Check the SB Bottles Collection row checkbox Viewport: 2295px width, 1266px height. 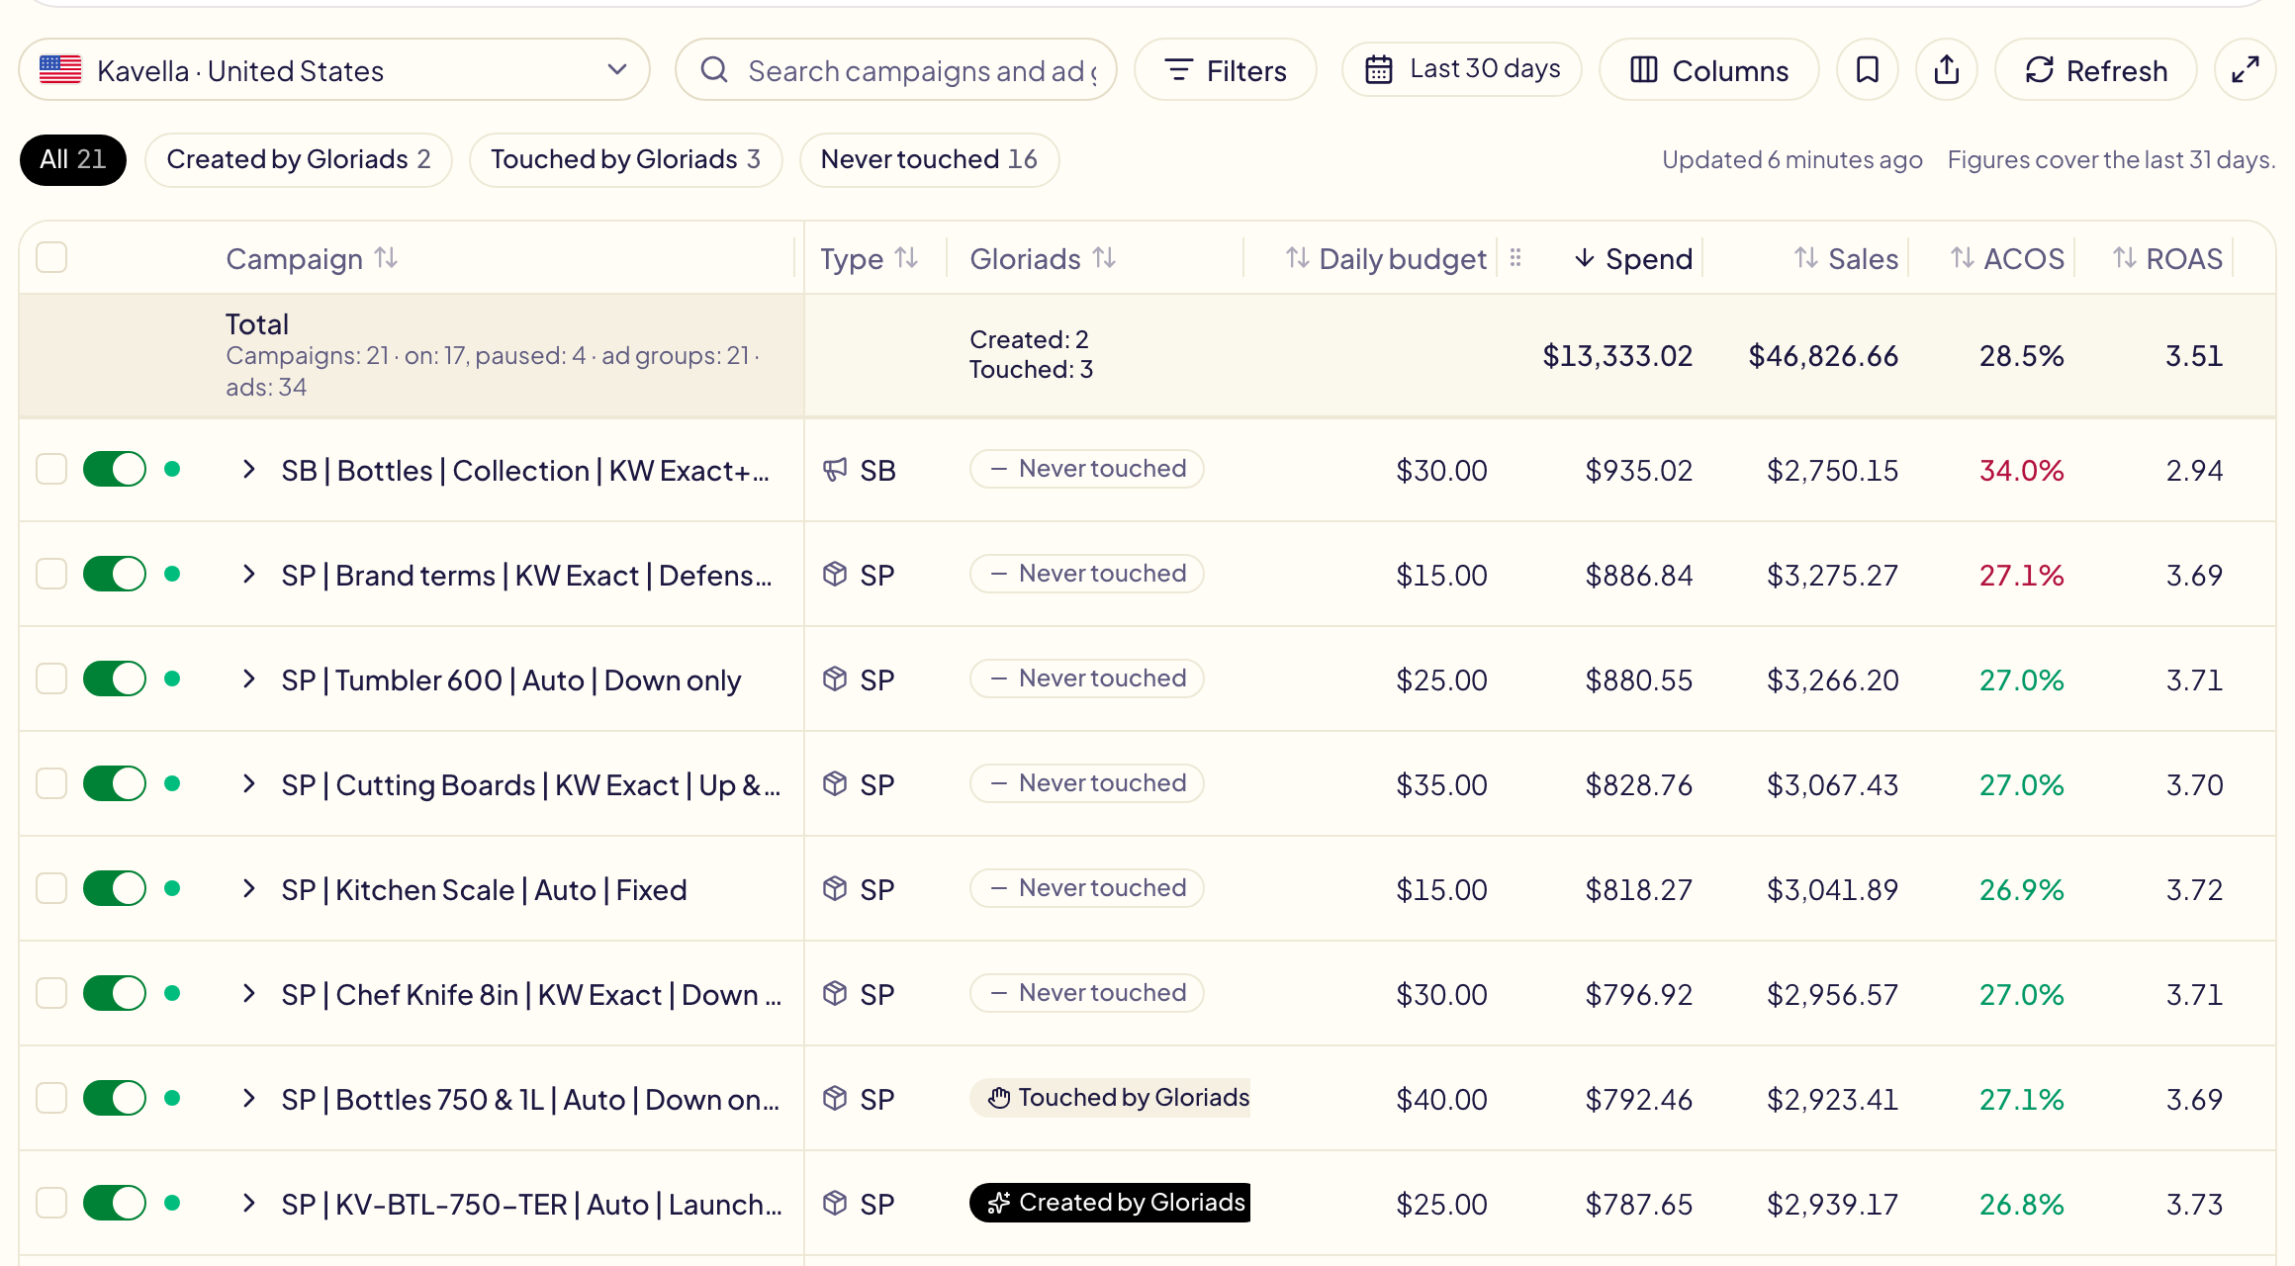[51, 469]
